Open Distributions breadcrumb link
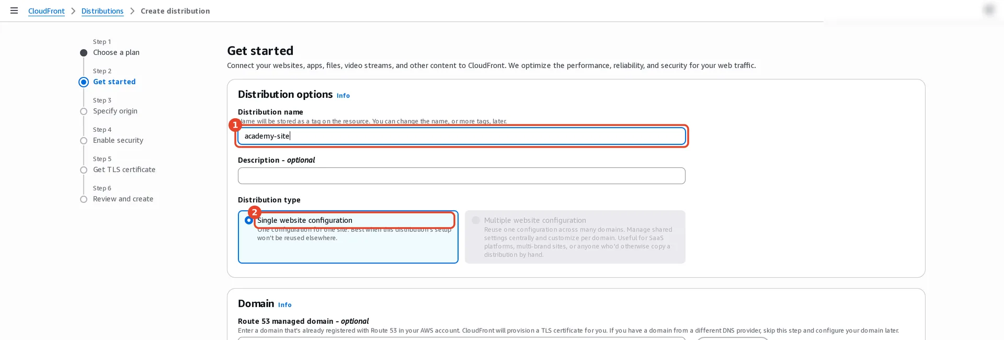Image resolution: width=1004 pixels, height=340 pixels. 102,11
